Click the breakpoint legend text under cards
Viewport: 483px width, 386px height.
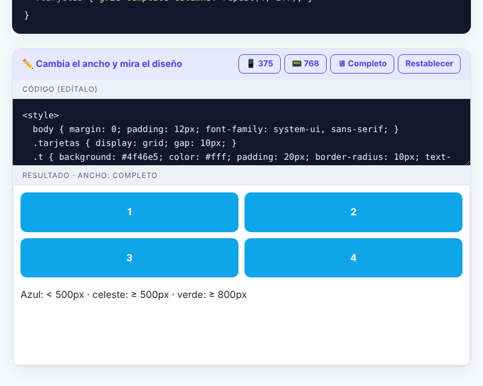[x=133, y=294]
